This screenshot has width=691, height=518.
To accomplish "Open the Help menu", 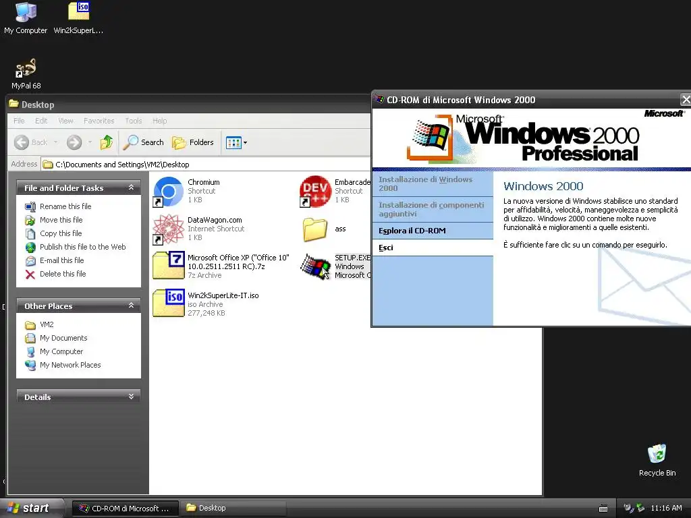I will tap(159, 121).
